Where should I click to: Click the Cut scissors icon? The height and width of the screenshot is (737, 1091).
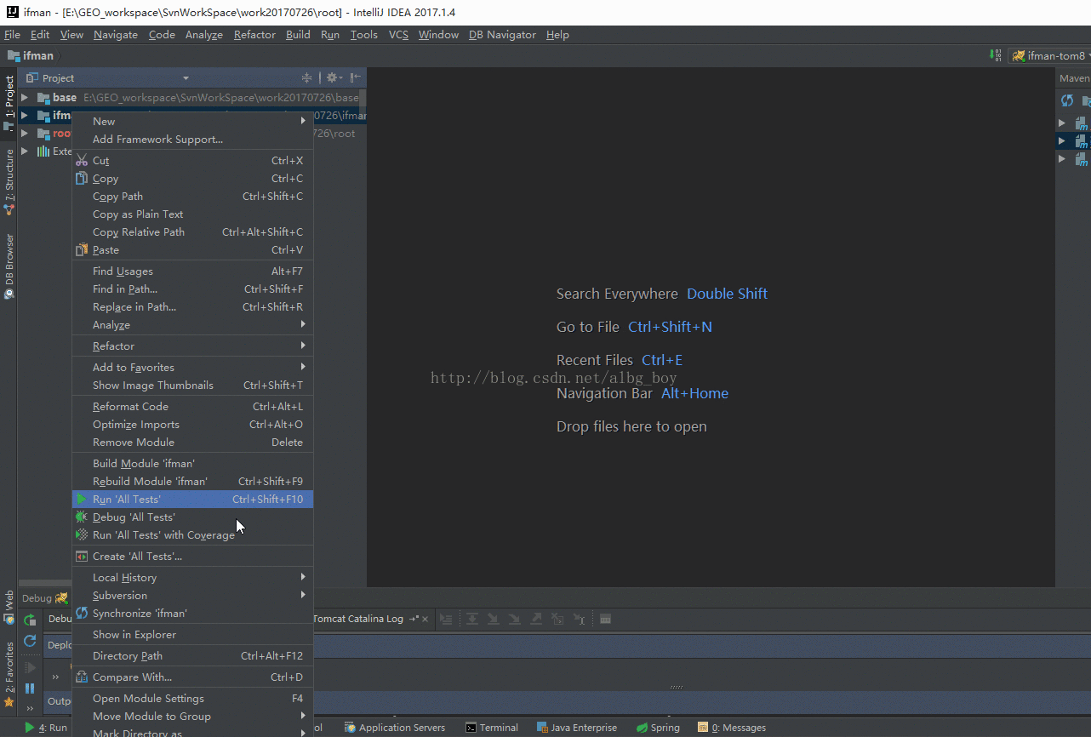[x=82, y=160]
